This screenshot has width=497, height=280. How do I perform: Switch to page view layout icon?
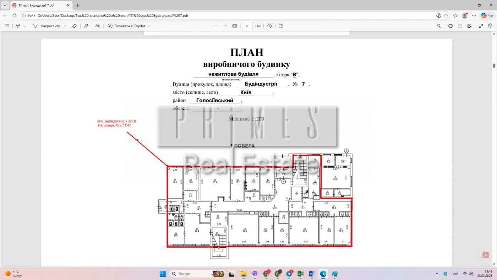point(281,26)
